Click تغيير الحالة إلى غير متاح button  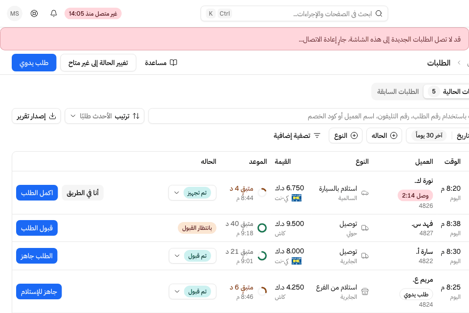98,63
